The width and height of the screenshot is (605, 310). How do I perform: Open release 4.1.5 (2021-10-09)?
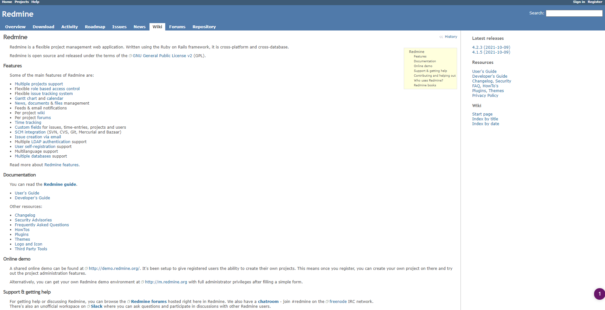click(491, 52)
